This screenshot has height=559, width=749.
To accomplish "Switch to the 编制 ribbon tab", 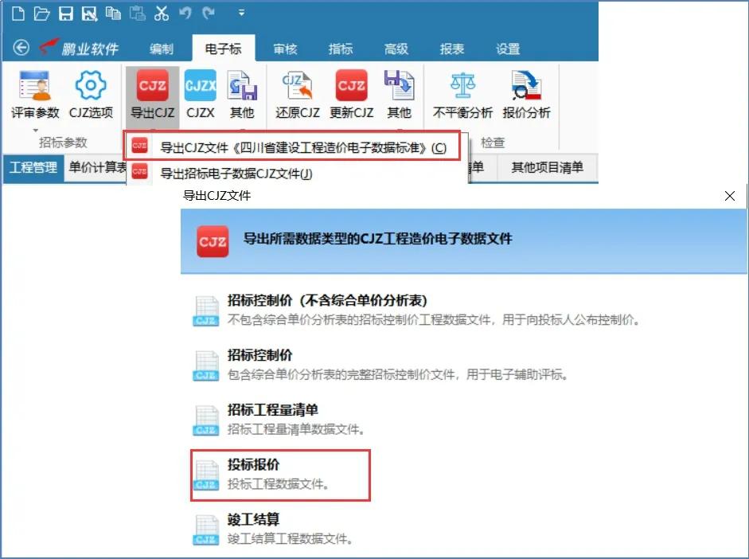I will pos(161,49).
